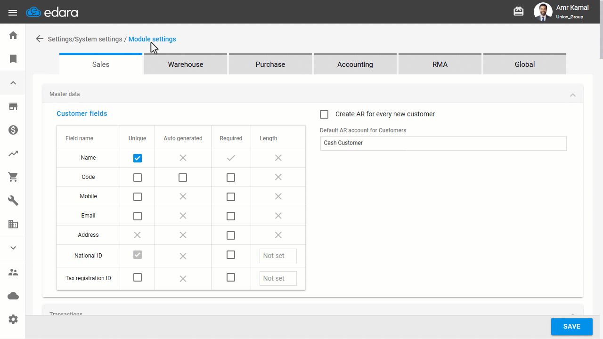Mark the Address field as Required

coord(231,235)
